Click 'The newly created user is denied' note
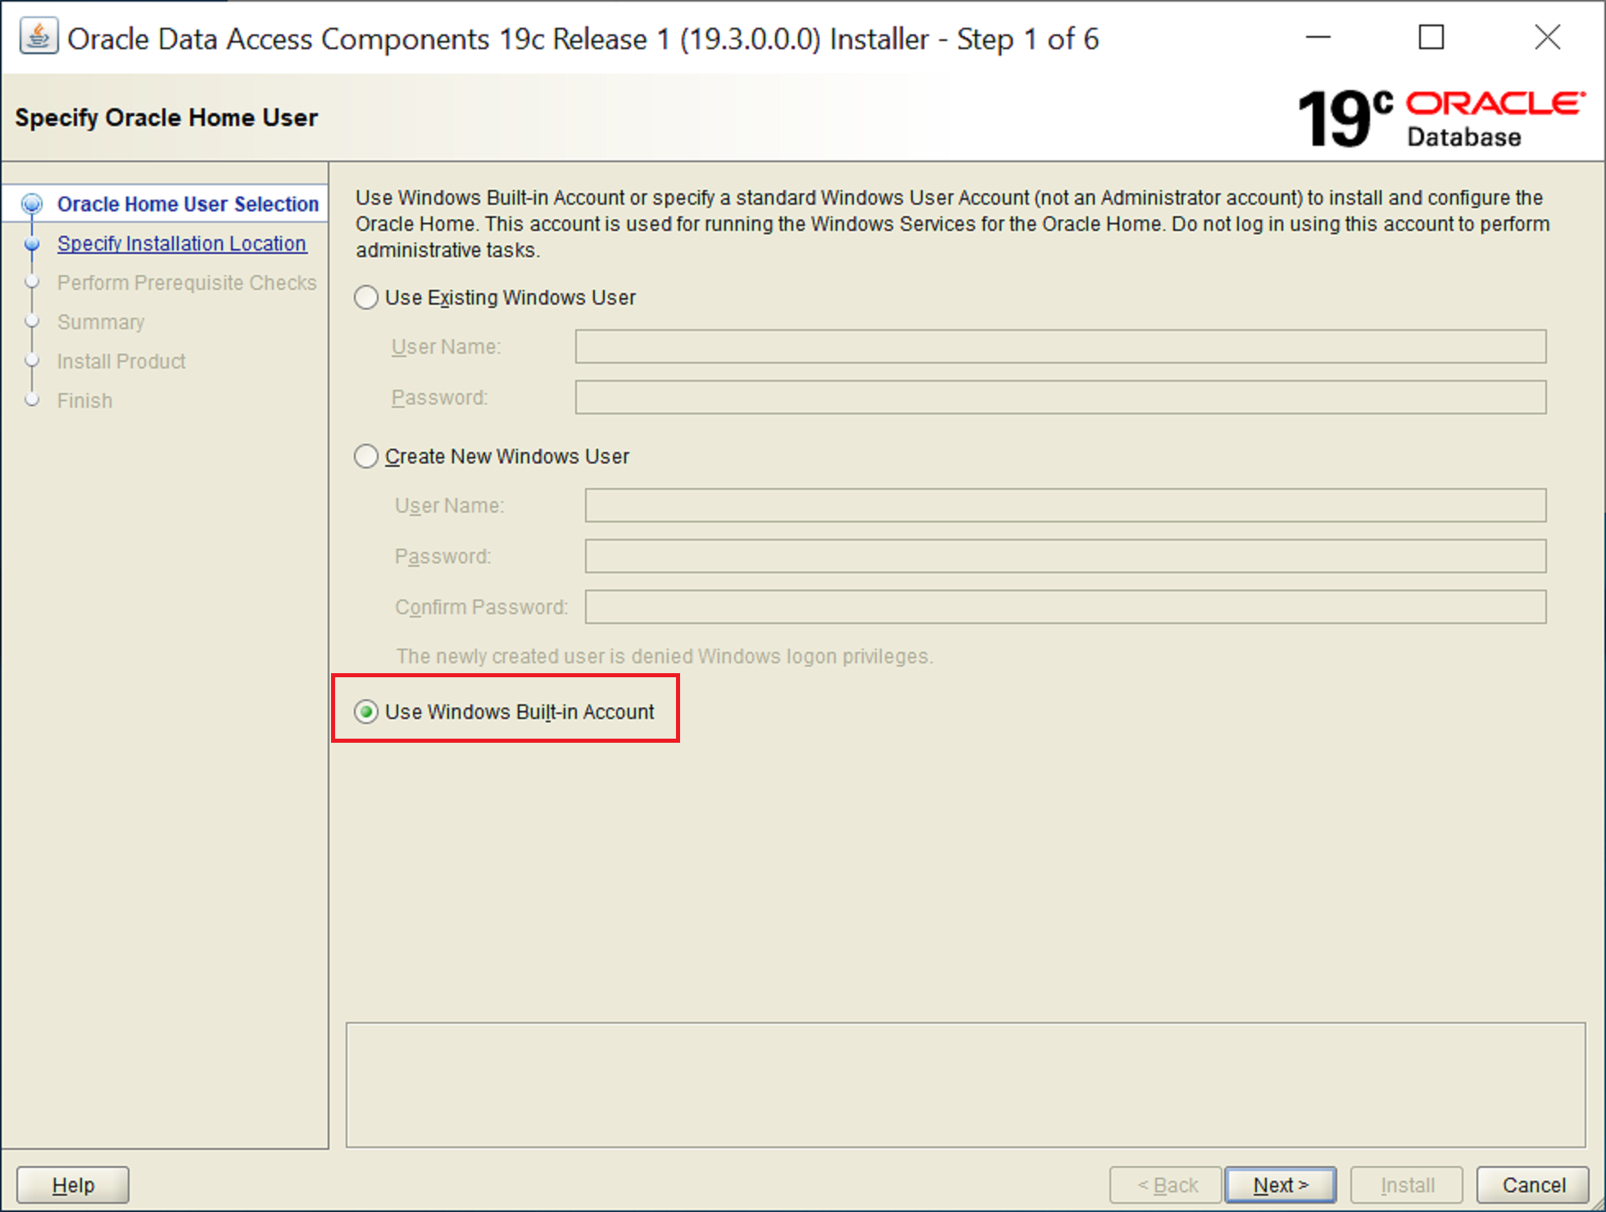 tap(665, 656)
